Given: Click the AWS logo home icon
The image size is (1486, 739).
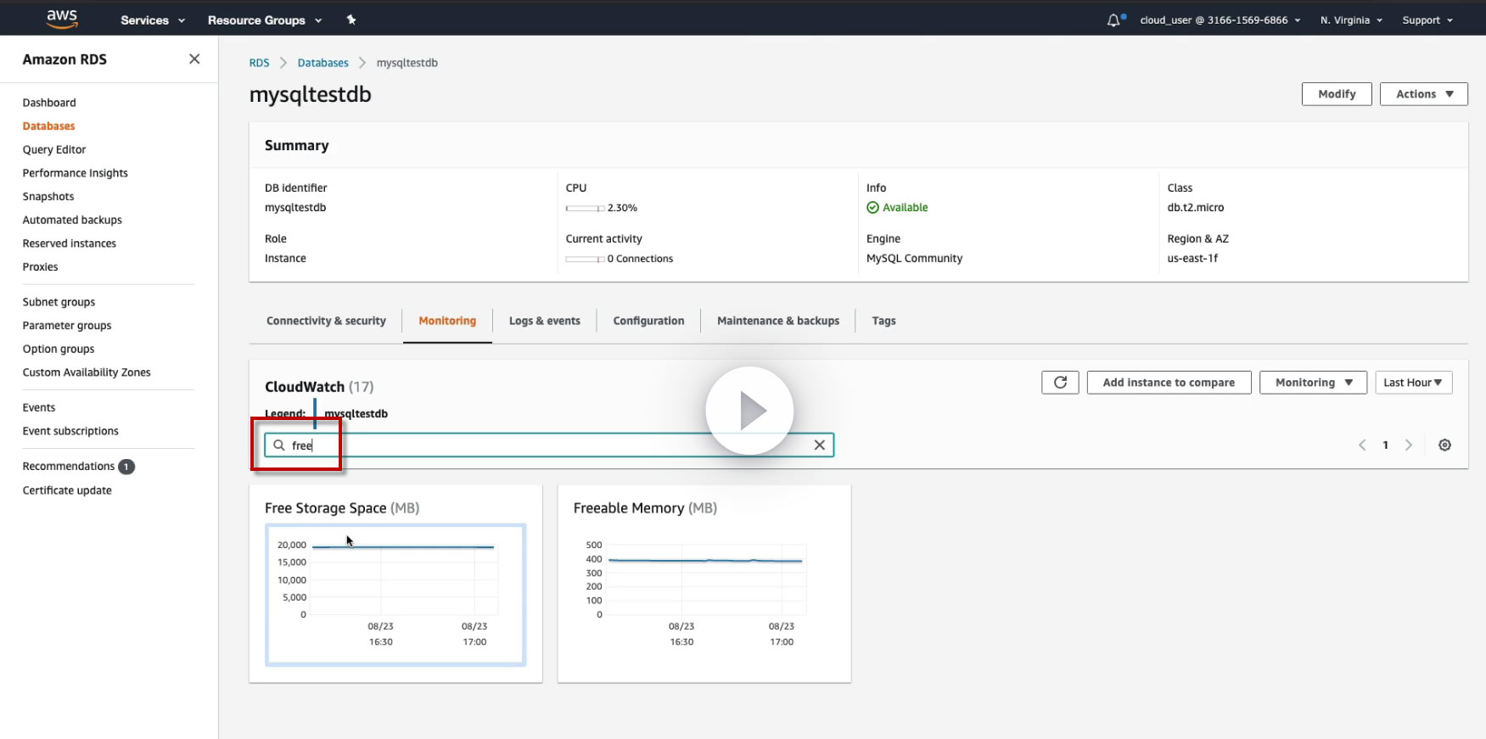Looking at the screenshot, I should pyautogui.click(x=62, y=19).
